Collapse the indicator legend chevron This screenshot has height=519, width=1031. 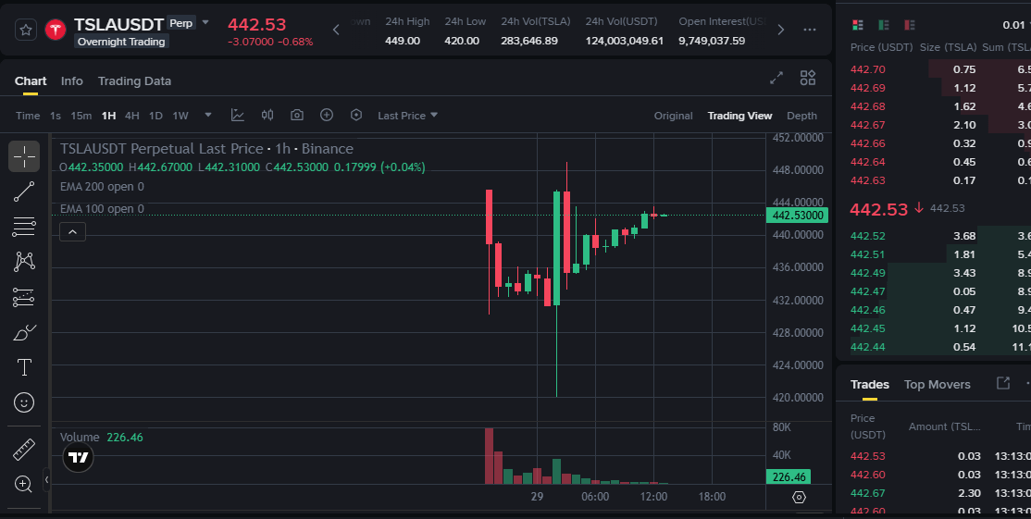point(72,232)
